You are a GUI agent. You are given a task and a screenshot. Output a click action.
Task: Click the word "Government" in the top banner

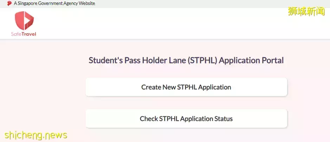[53, 4]
